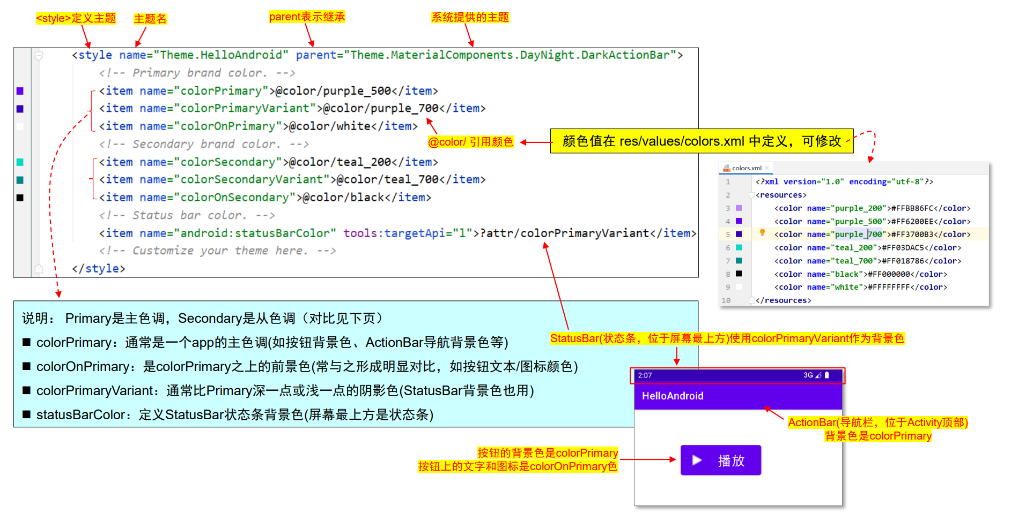This screenshot has height=514, width=1011.
Task: Click the colors.xml file icon in tab
Action: tap(727, 168)
